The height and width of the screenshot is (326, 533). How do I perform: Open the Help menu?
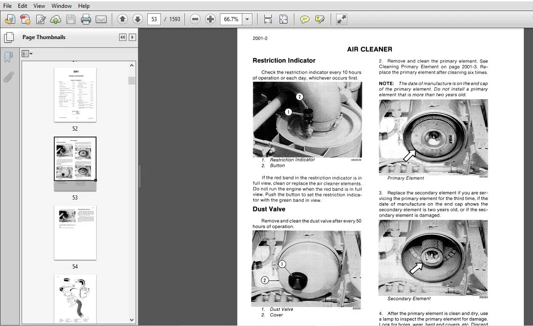(84, 6)
